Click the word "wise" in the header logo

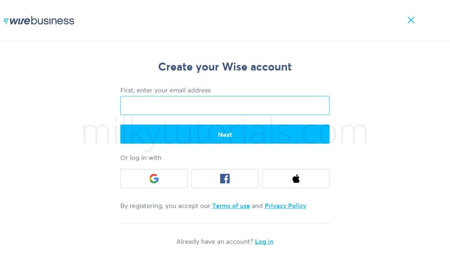pos(20,21)
